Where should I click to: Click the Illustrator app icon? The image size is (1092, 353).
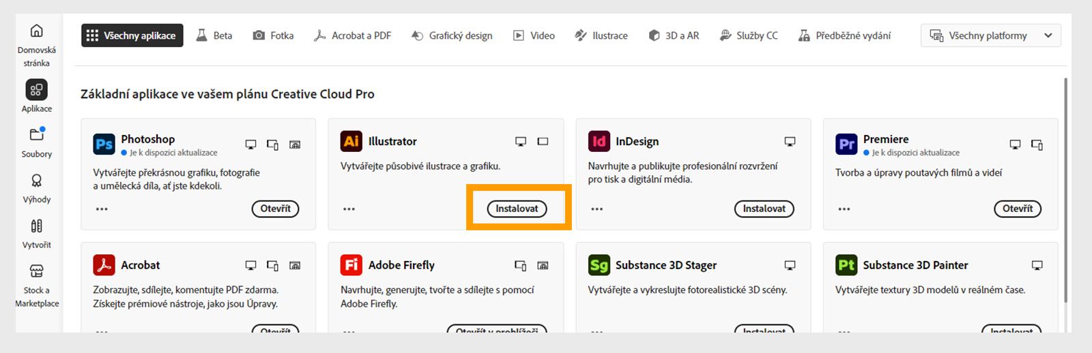(x=351, y=141)
